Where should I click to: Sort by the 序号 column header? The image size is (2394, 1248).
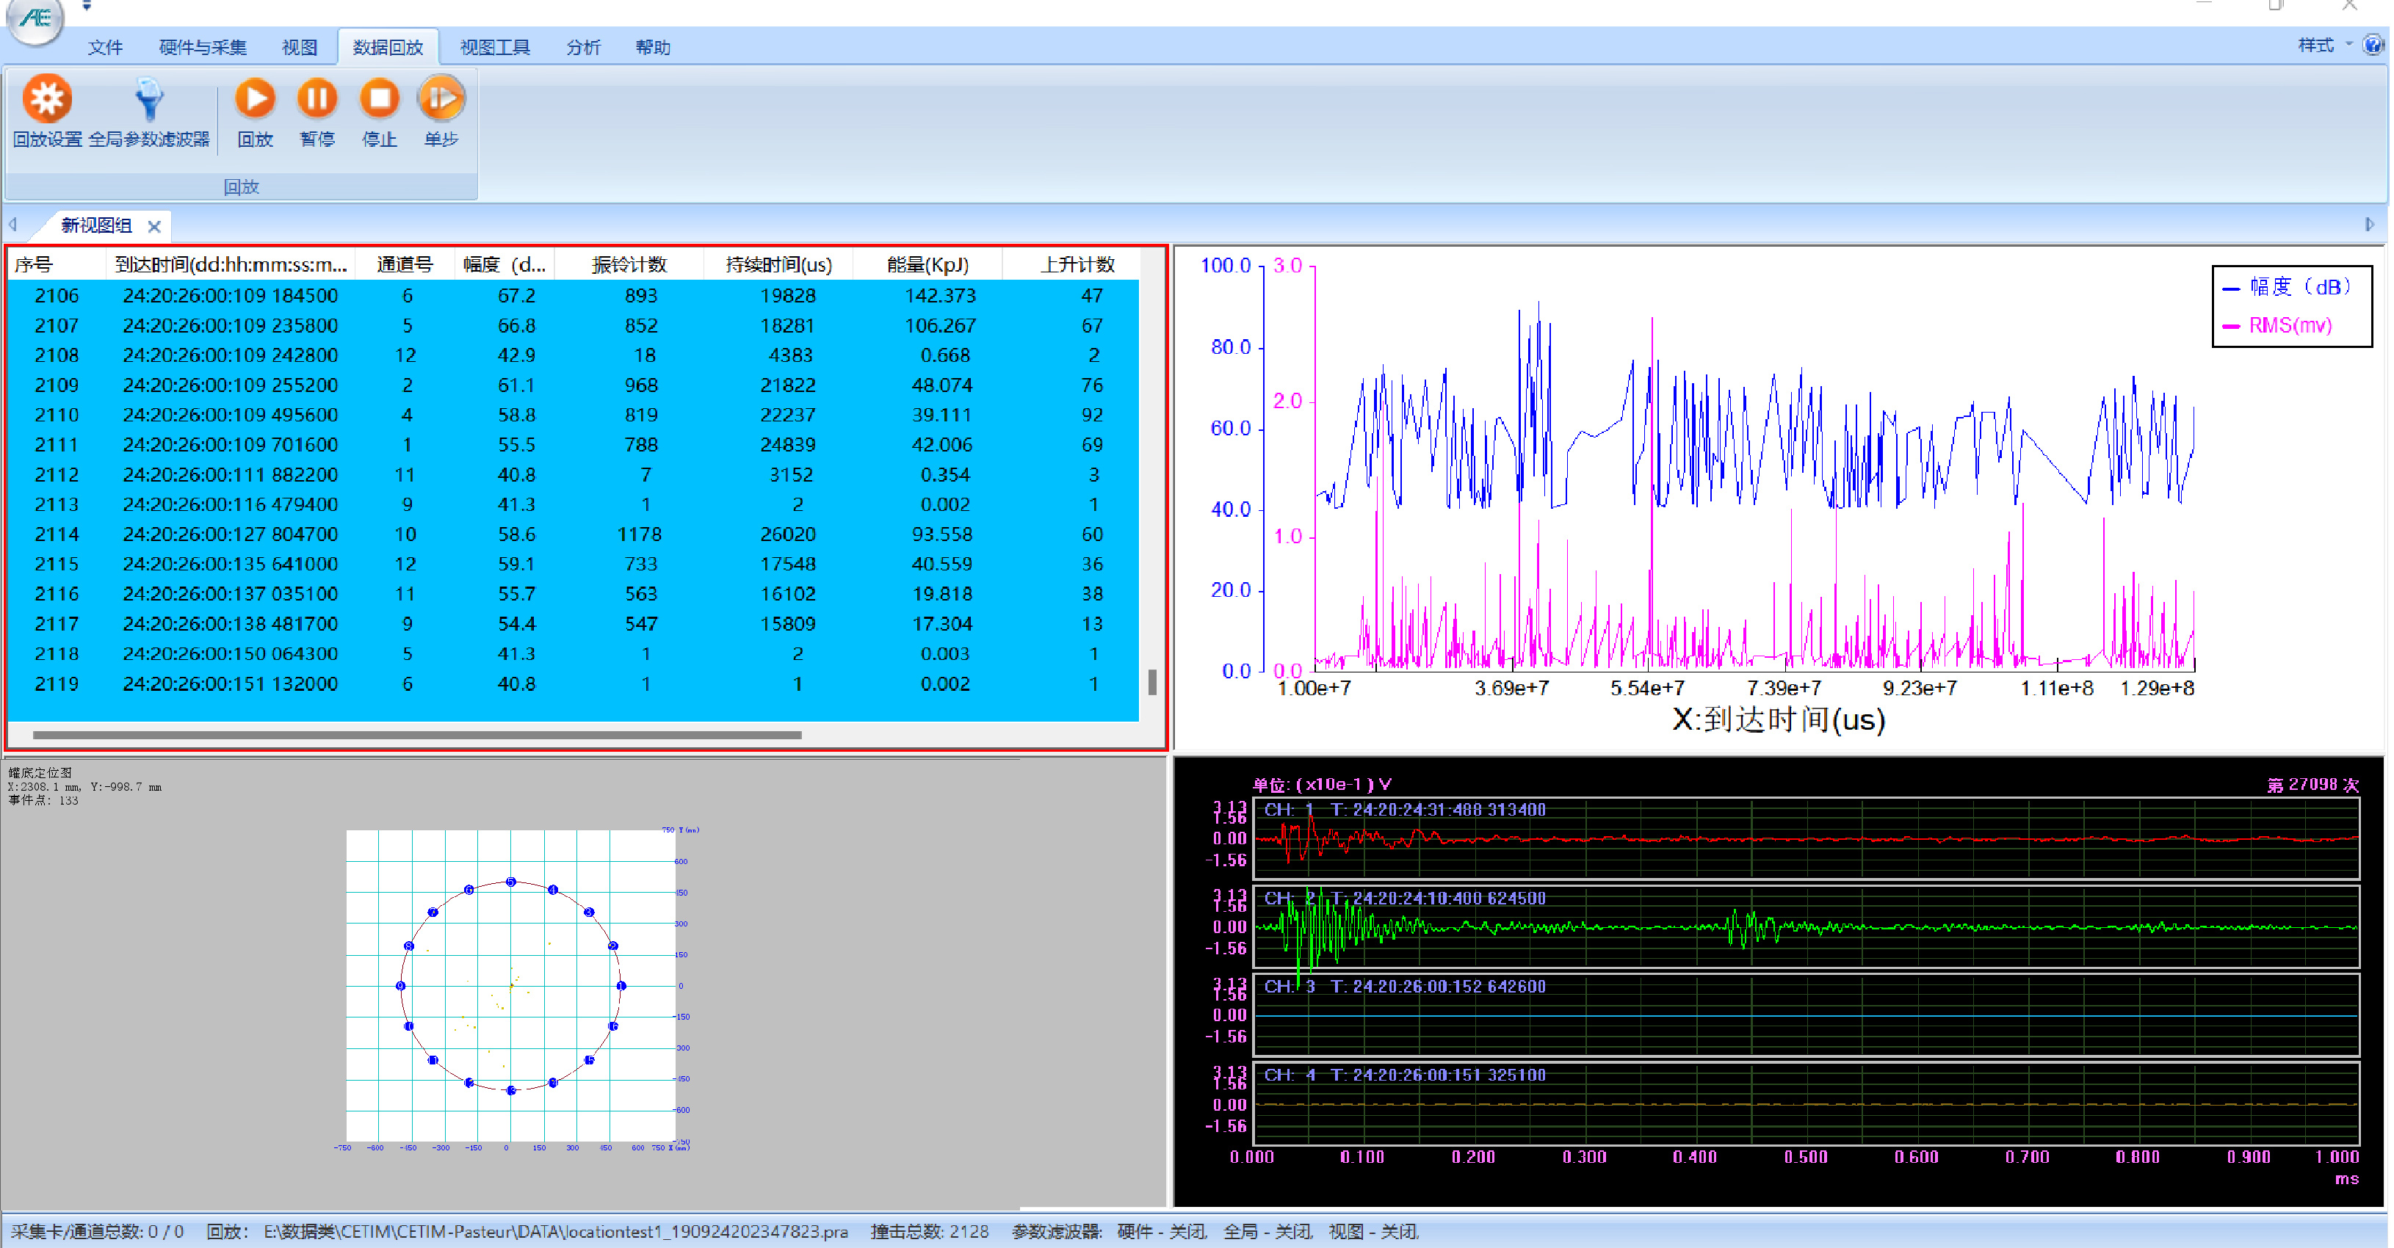click(x=57, y=265)
